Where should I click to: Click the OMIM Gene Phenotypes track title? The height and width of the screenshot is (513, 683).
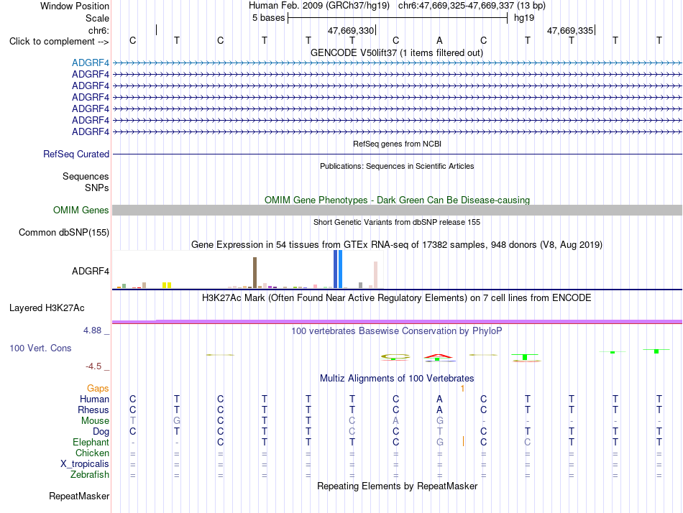(398, 200)
